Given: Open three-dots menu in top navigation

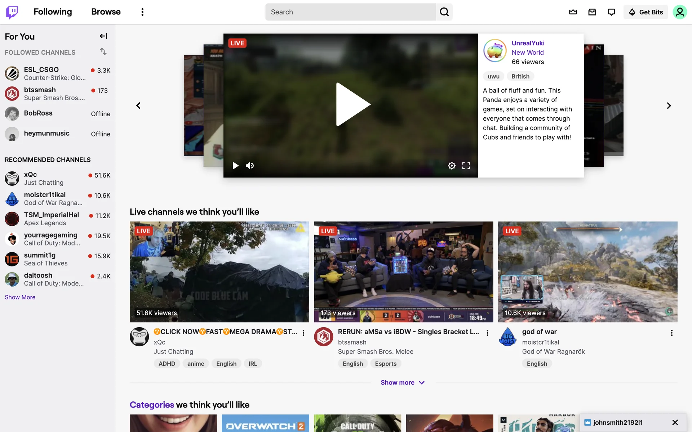Looking at the screenshot, I should (142, 12).
